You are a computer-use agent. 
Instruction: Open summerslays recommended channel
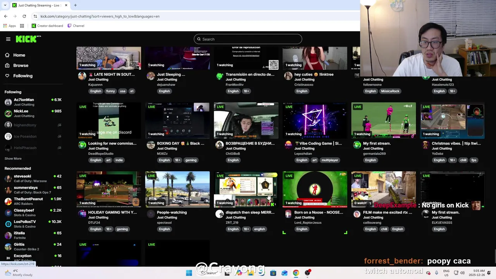coord(33,190)
